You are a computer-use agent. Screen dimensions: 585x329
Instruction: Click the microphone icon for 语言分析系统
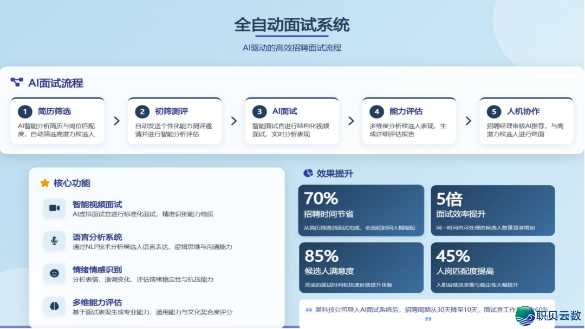(x=55, y=241)
